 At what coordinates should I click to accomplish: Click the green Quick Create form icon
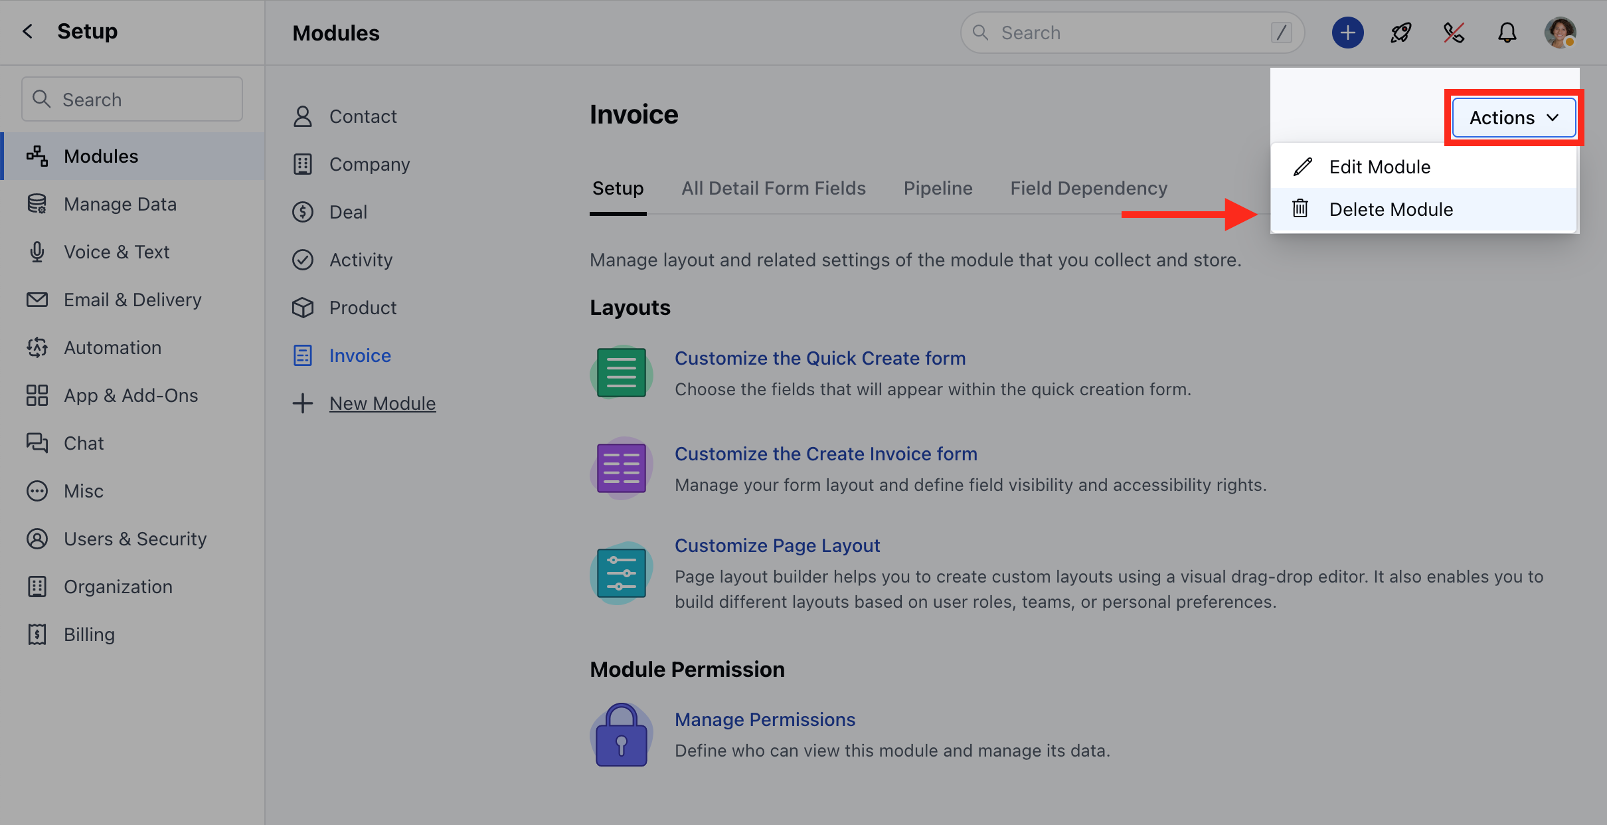621,373
